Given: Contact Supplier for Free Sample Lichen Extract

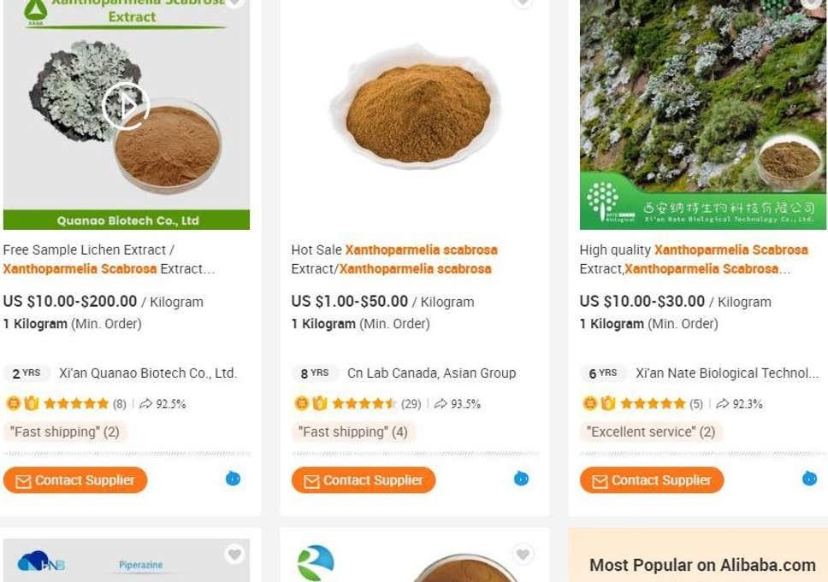Looking at the screenshot, I should click(75, 480).
